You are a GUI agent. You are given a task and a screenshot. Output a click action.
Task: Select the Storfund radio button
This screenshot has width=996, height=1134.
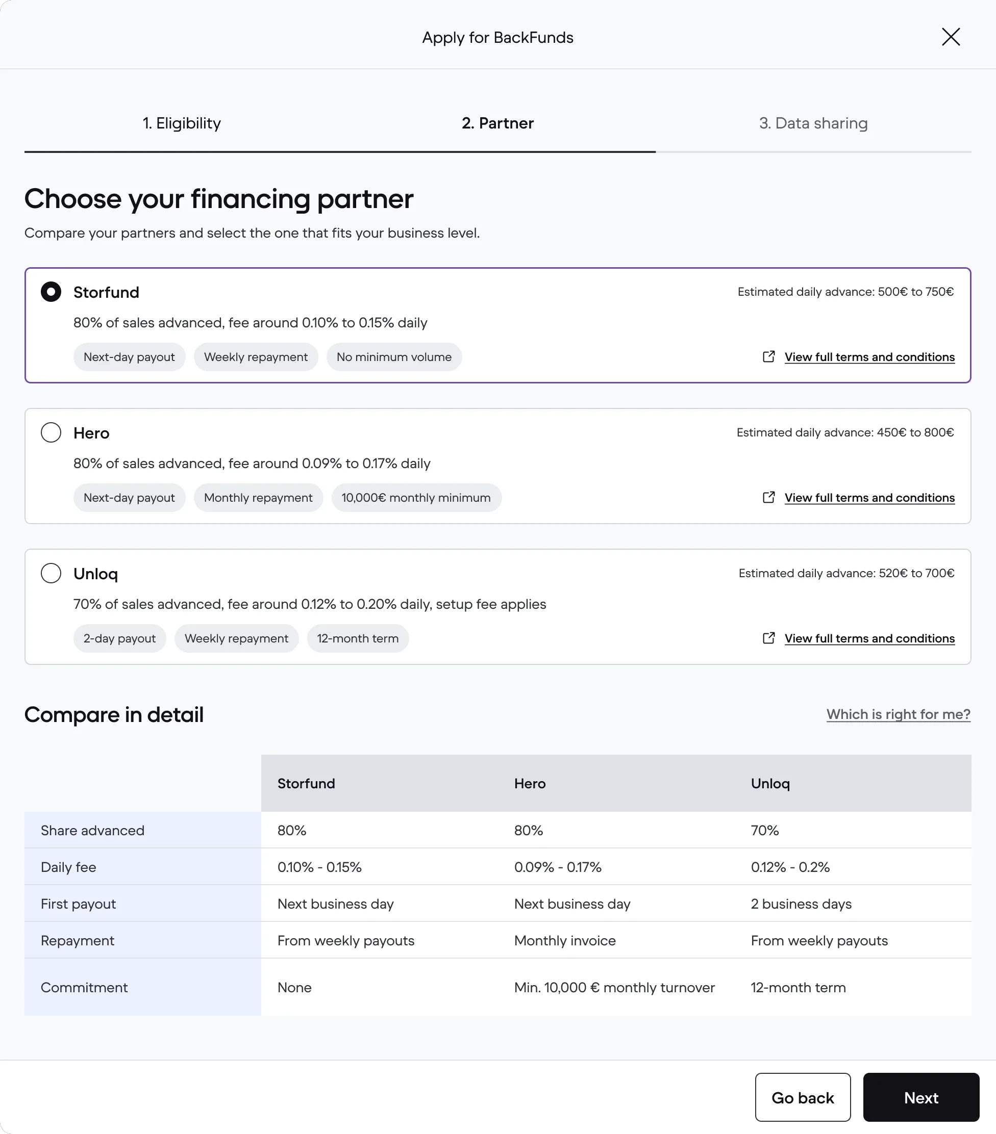click(51, 292)
